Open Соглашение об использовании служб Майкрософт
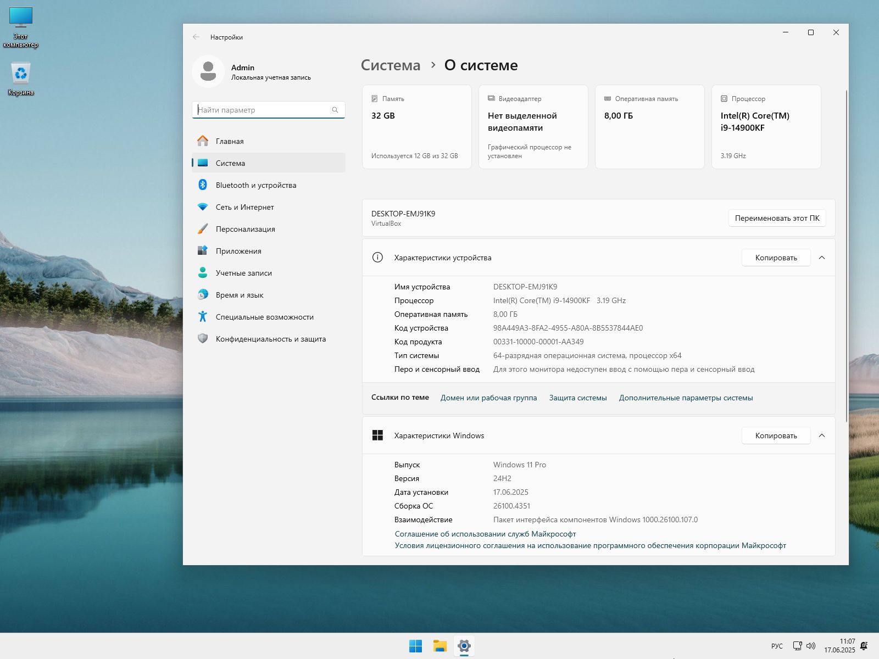The width and height of the screenshot is (879, 659). click(485, 534)
